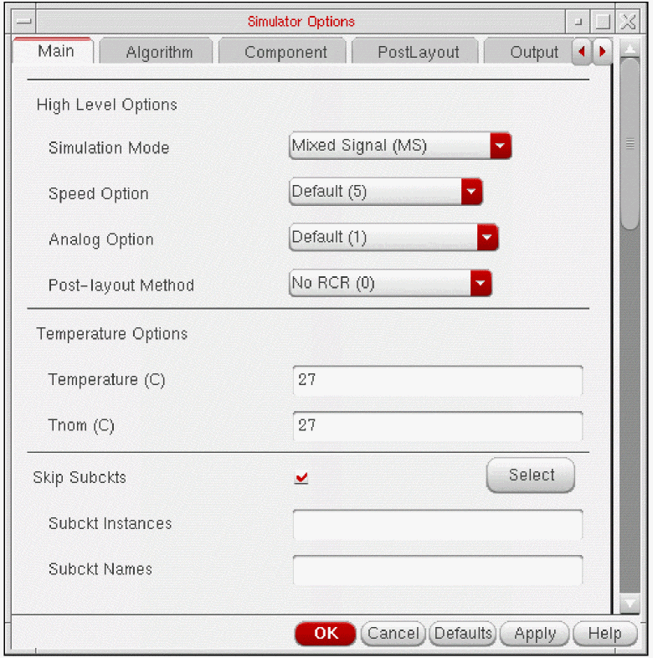This screenshot has height=658, width=653.
Task: Open the Analog Option dropdown
Action: tap(393, 237)
